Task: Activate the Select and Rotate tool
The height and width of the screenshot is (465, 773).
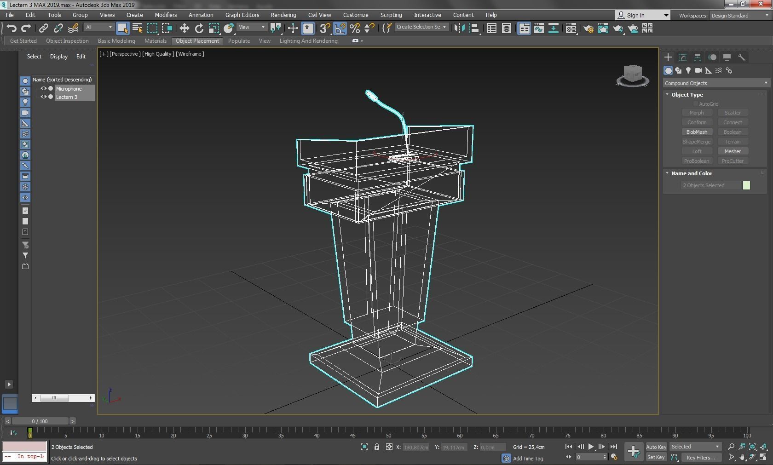Action: pyautogui.click(x=199, y=29)
